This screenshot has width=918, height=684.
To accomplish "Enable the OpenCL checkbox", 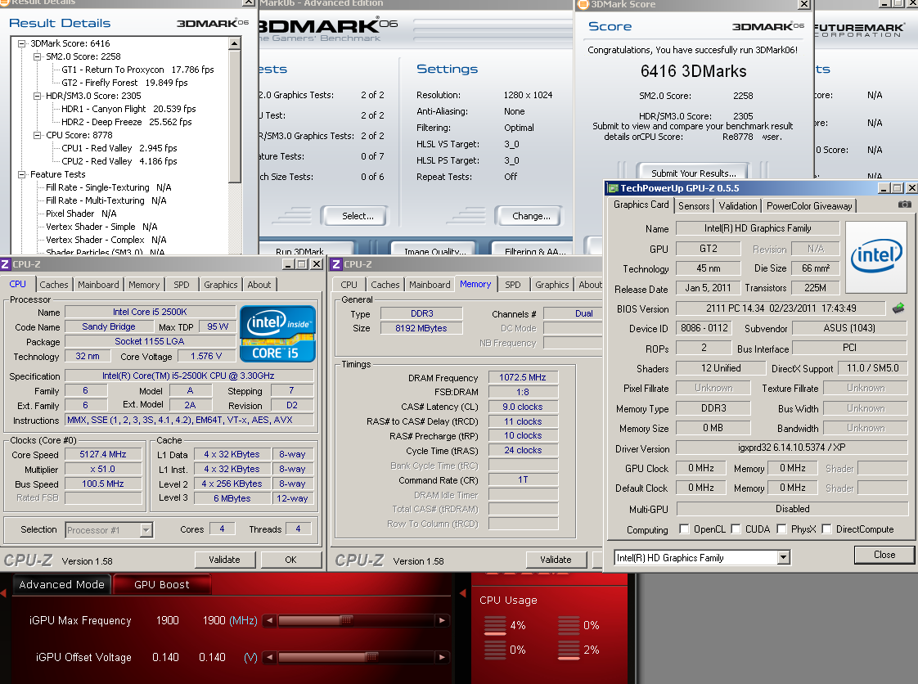I will pyautogui.click(x=684, y=529).
